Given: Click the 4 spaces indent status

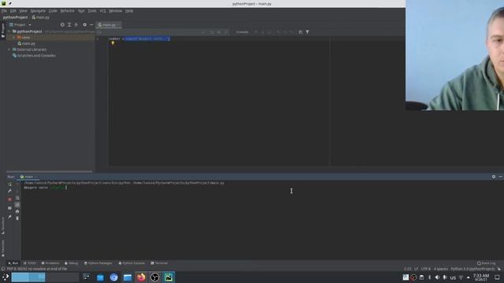Looking at the screenshot, I should [441, 269].
